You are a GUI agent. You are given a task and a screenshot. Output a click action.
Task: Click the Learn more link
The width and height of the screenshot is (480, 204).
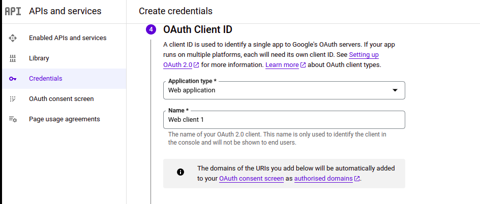282,65
